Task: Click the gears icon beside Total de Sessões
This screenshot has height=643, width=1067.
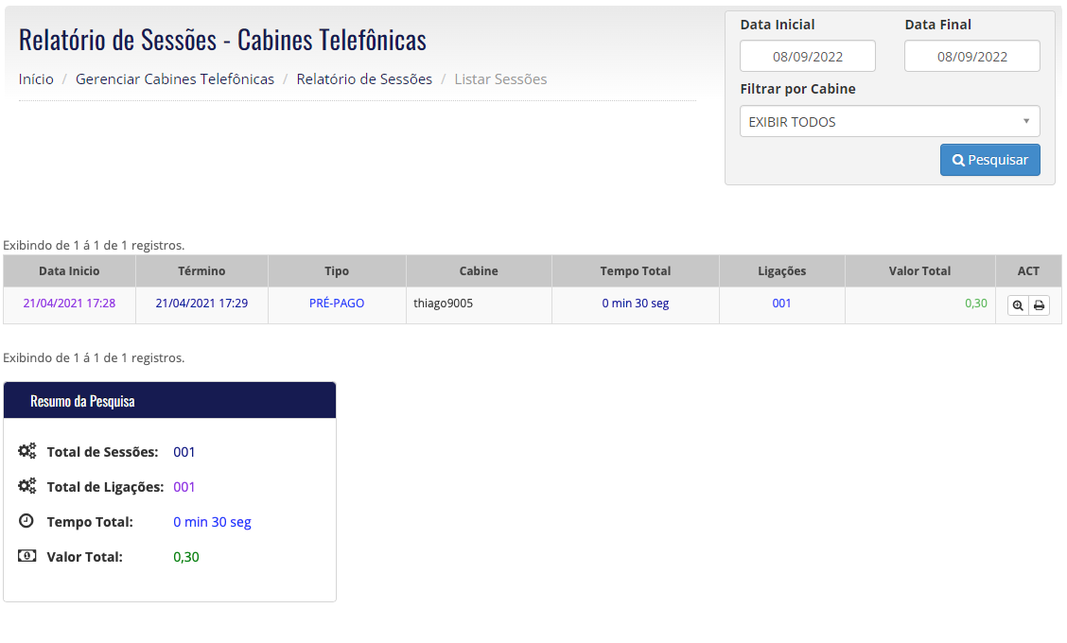Action: point(27,451)
